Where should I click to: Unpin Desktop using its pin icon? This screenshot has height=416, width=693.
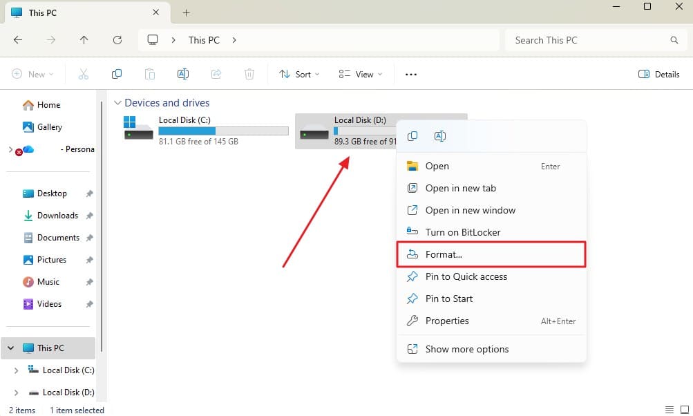[x=89, y=193]
